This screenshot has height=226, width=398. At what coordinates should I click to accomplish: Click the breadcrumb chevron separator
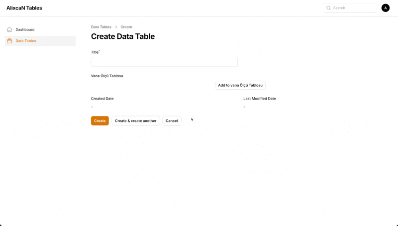(116, 27)
